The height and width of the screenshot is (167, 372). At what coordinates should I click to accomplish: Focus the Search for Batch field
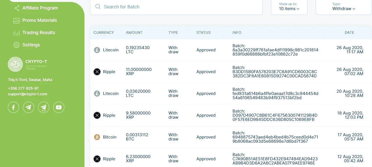[176, 7]
